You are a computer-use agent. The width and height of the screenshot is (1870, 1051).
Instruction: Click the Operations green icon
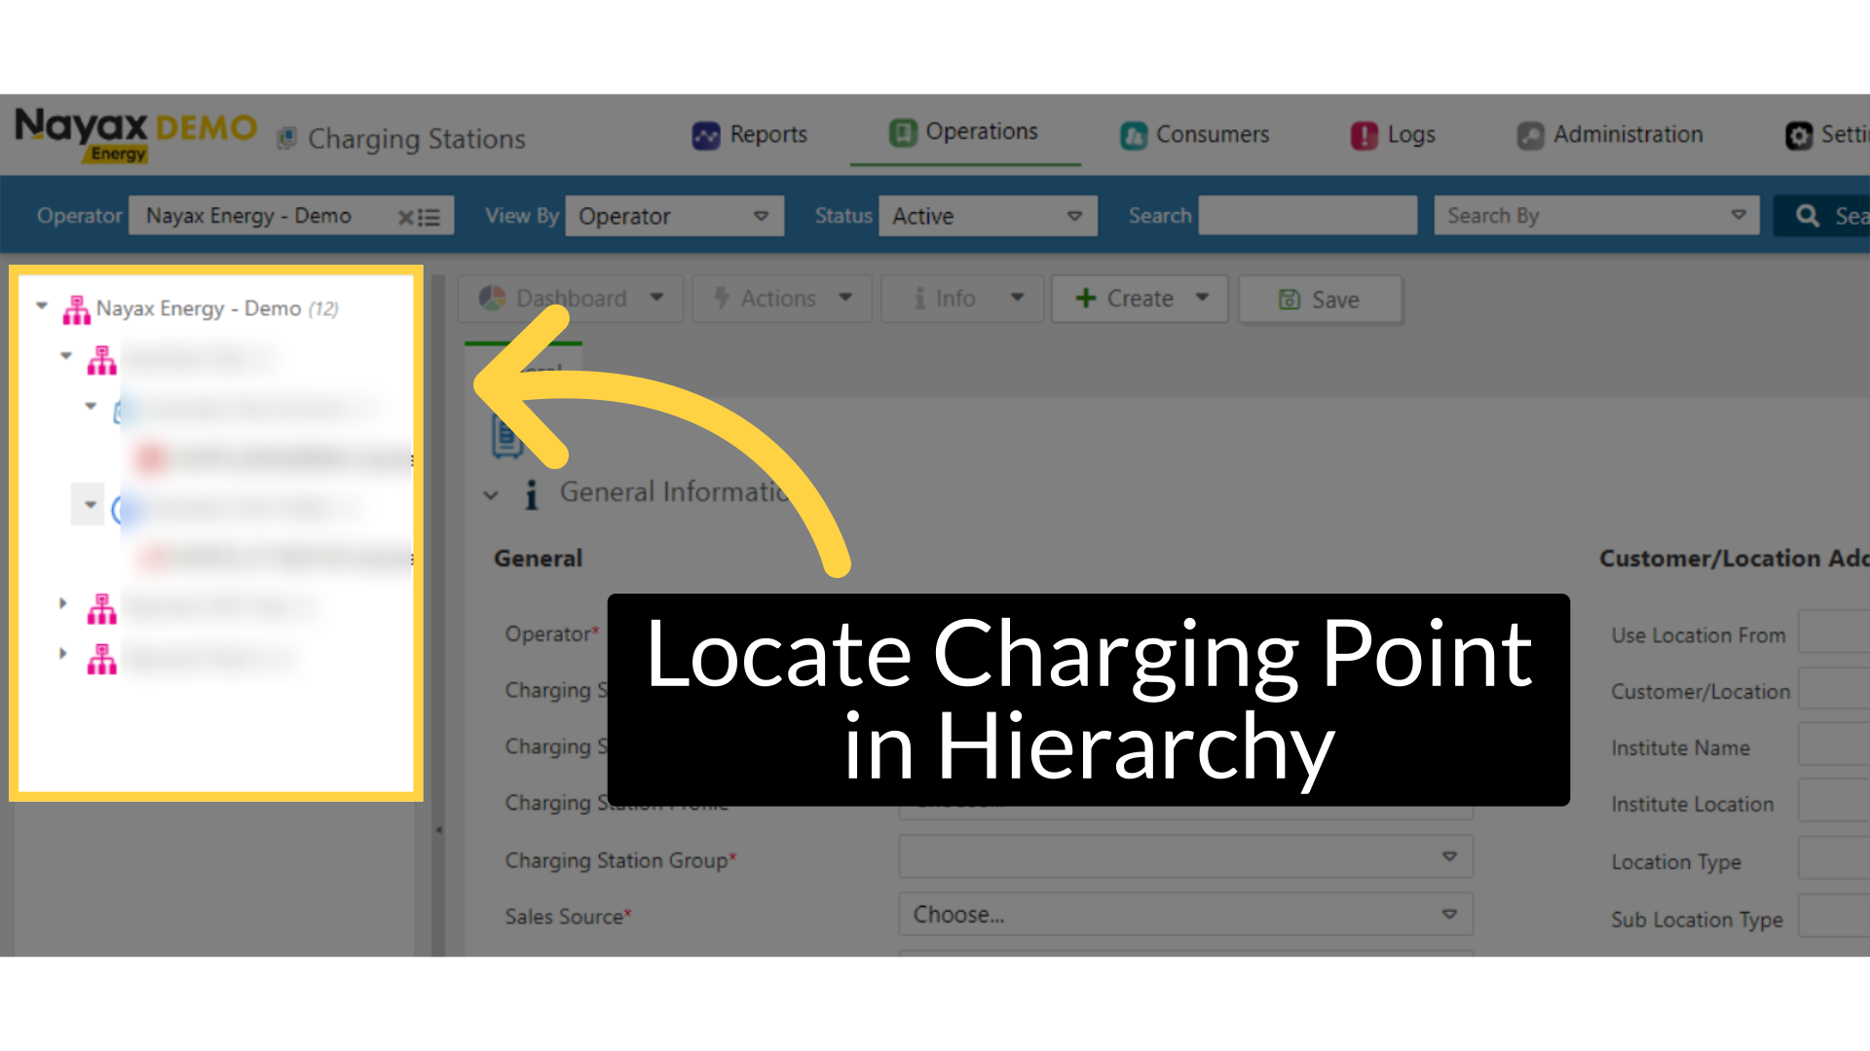coord(903,132)
